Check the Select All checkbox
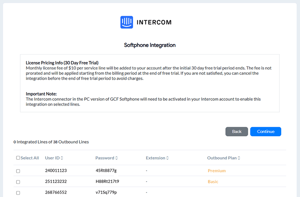 click(x=18, y=158)
